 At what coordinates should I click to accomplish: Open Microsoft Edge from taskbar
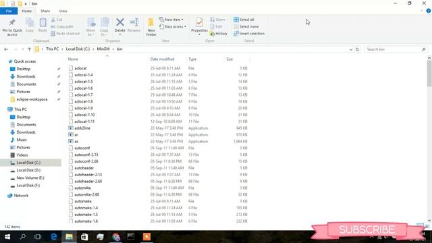pos(54,237)
